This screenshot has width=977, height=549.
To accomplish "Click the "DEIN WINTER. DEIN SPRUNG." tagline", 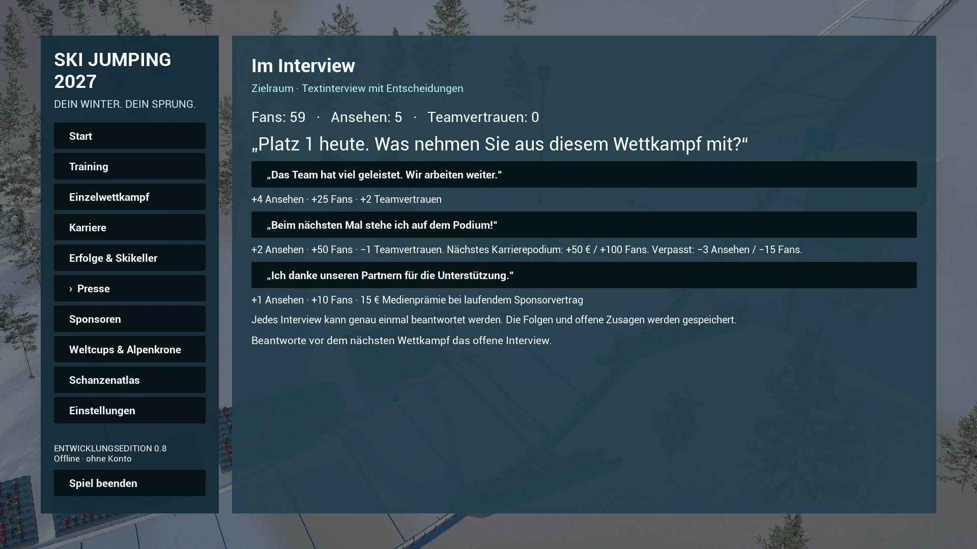I will click(125, 104).
